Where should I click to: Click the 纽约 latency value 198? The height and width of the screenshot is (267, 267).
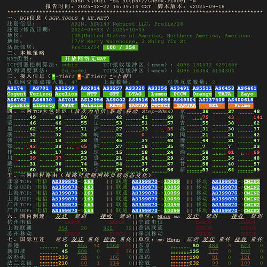[x=194, y=257]
